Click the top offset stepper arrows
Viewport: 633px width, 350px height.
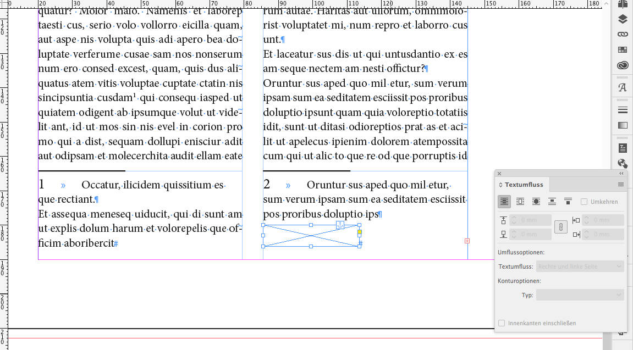514,220
